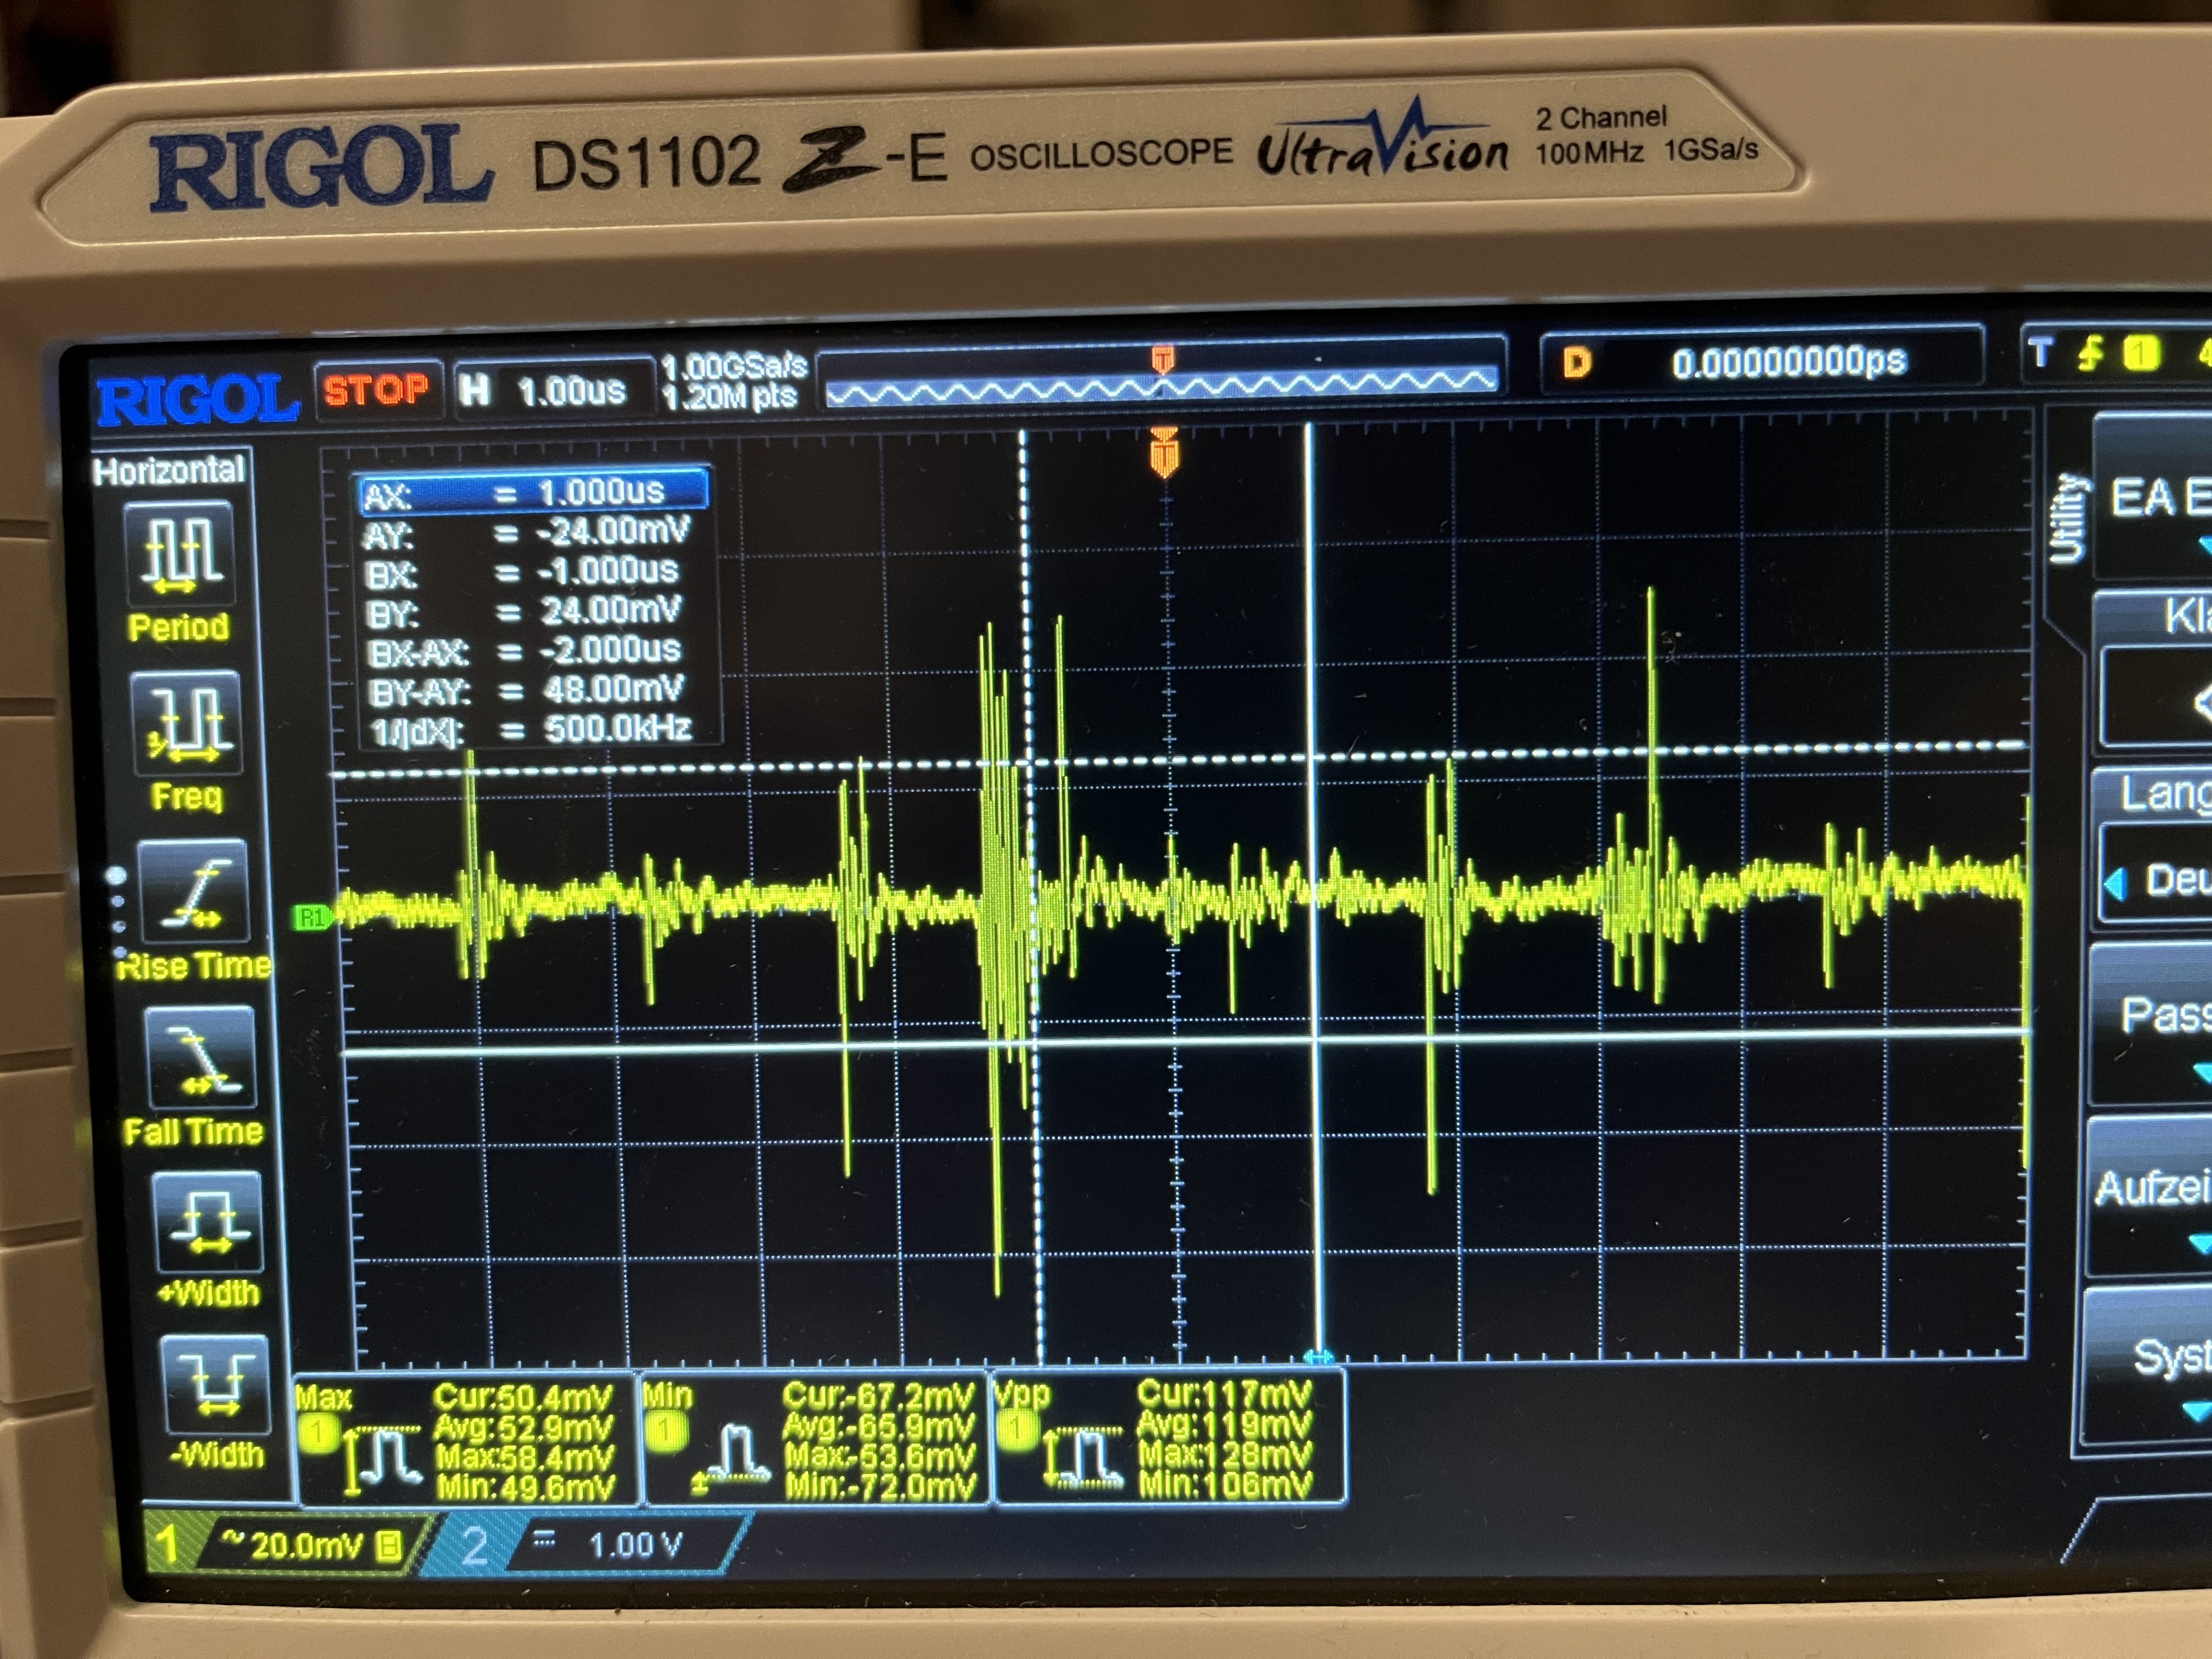Expand the Syst menu option arrow
Viewport: 2212px width, 1659px height.
(2196, 1411)
